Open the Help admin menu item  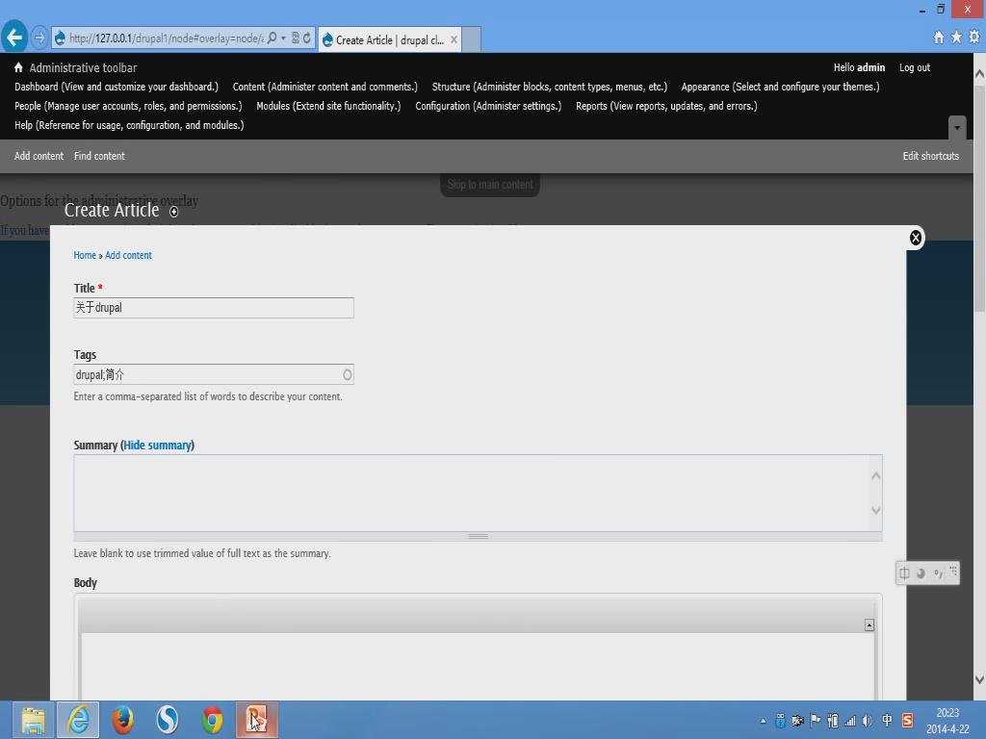point(129,125)
